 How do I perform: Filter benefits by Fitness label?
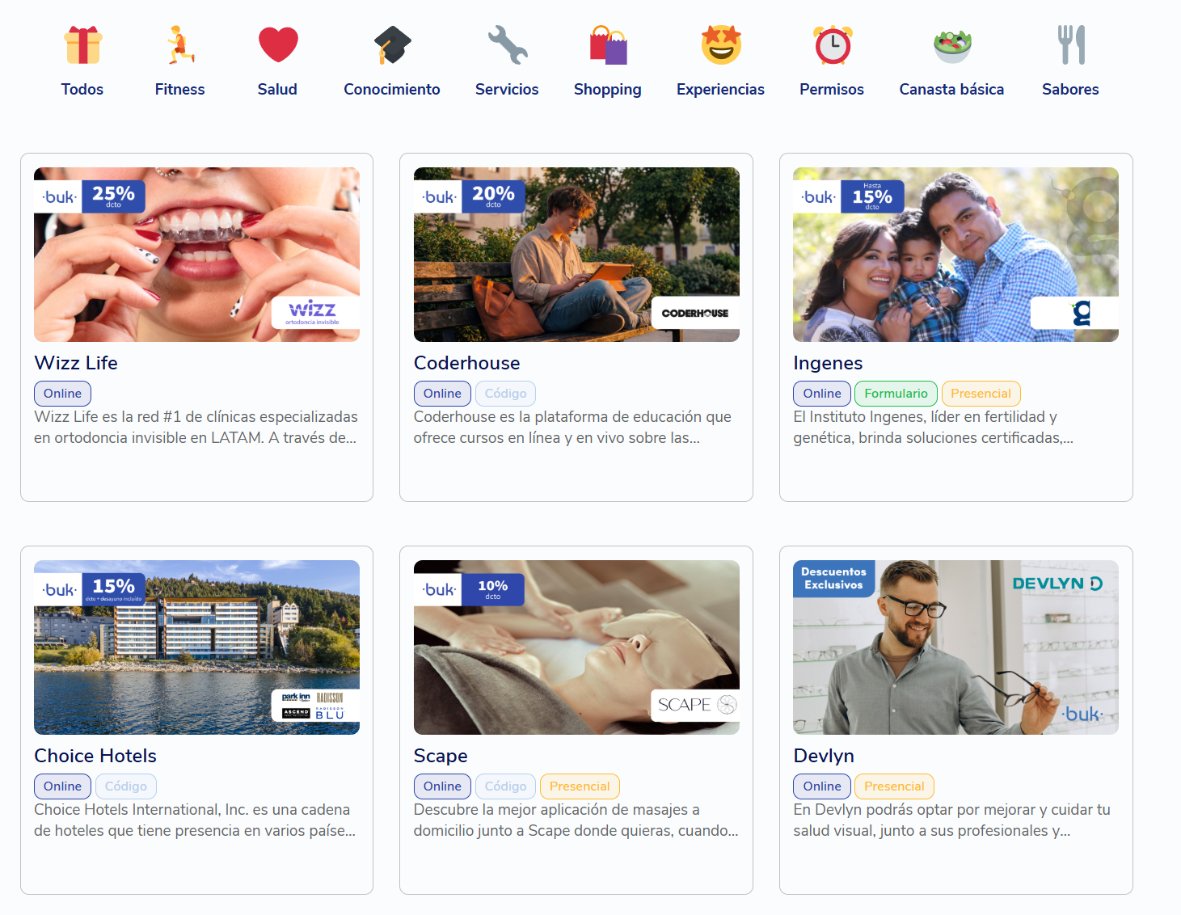180,90
